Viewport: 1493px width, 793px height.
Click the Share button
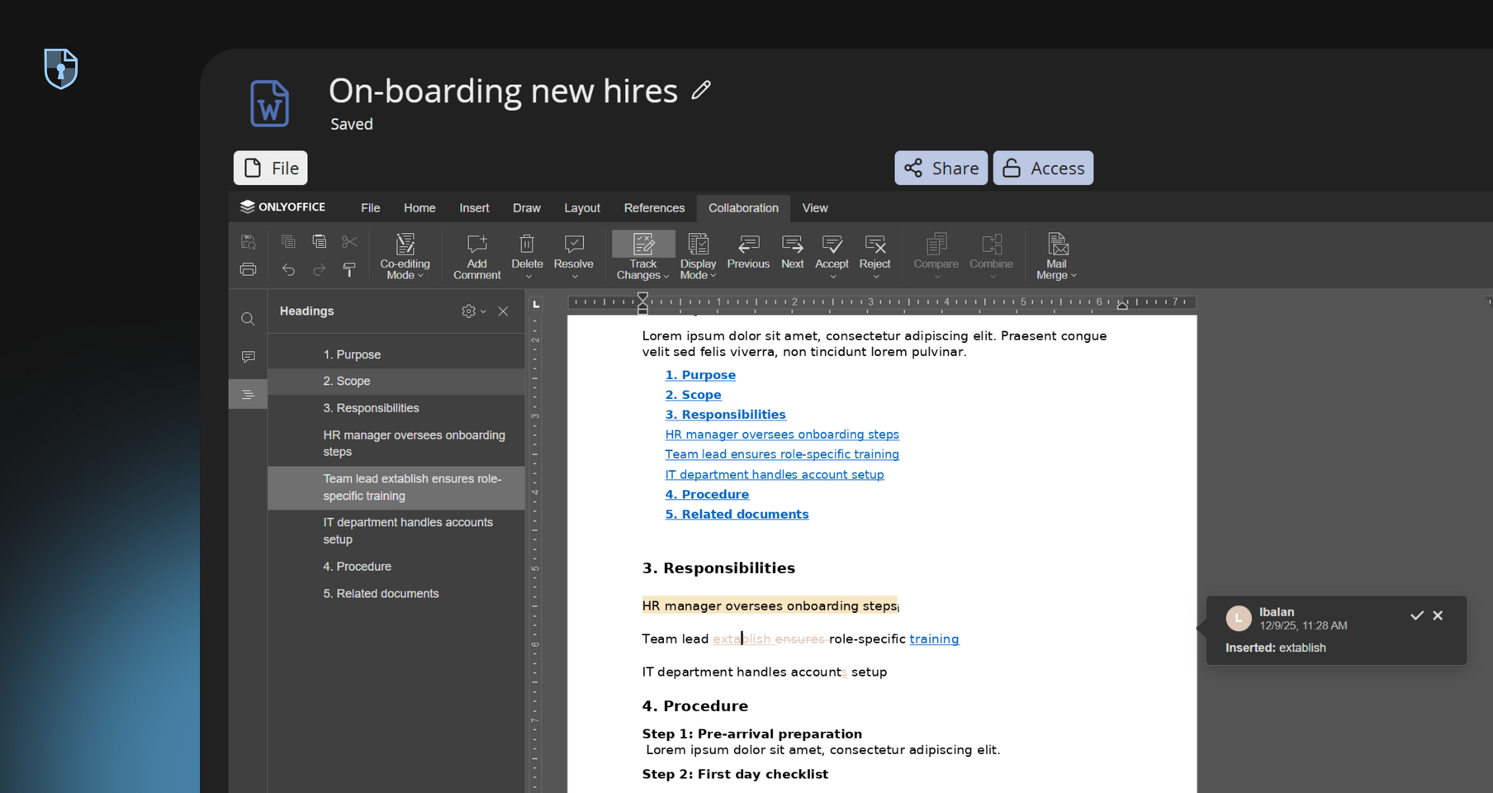941,168
